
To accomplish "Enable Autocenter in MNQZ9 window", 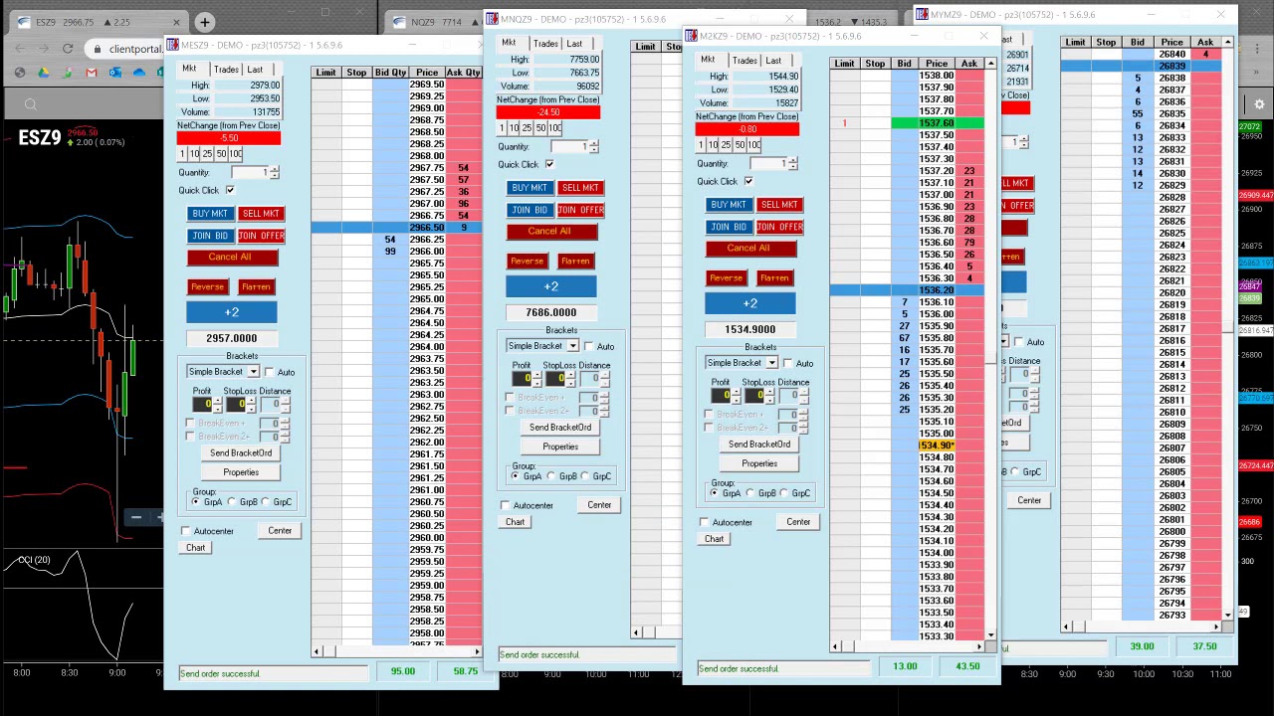I will click(x=506, y=505).
